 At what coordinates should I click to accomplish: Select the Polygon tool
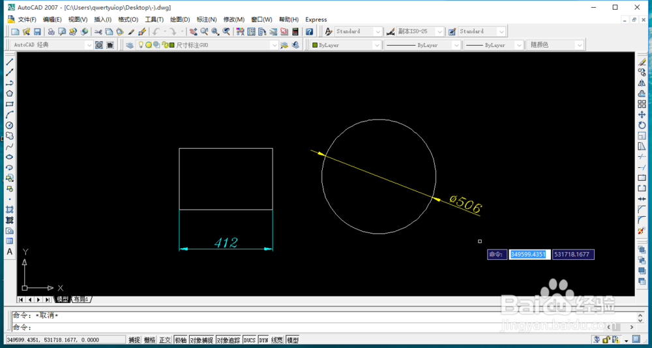tap(10, 93)
